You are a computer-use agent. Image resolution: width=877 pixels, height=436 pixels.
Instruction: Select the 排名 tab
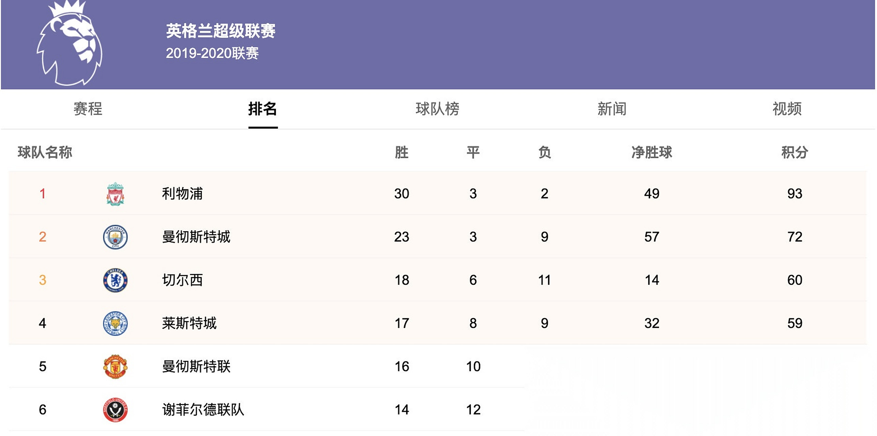pos(263,109)
